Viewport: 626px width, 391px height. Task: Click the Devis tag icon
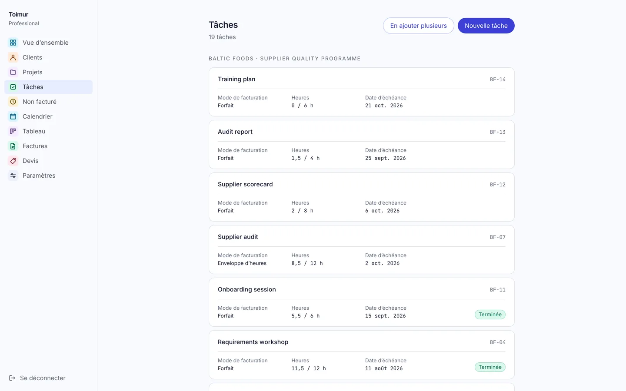tap(13, 161)
